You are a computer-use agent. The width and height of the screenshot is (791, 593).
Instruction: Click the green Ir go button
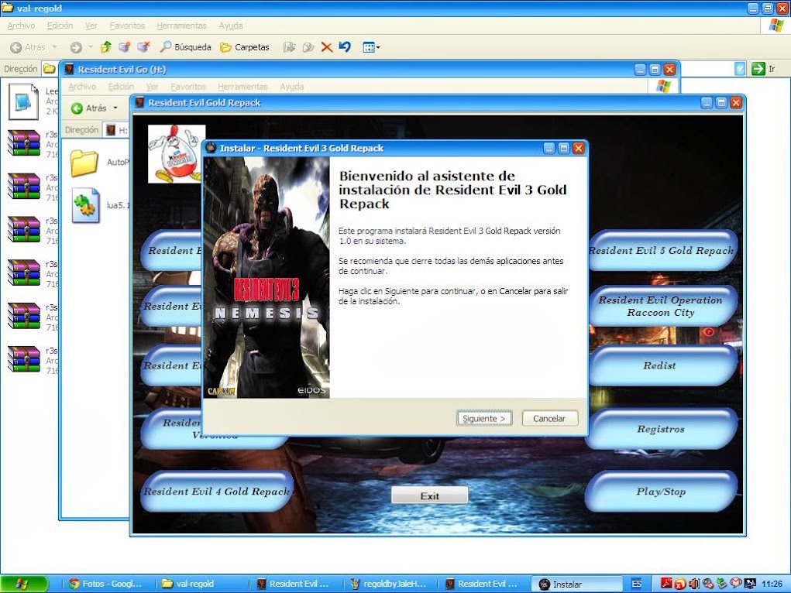(x=763, y=69)
